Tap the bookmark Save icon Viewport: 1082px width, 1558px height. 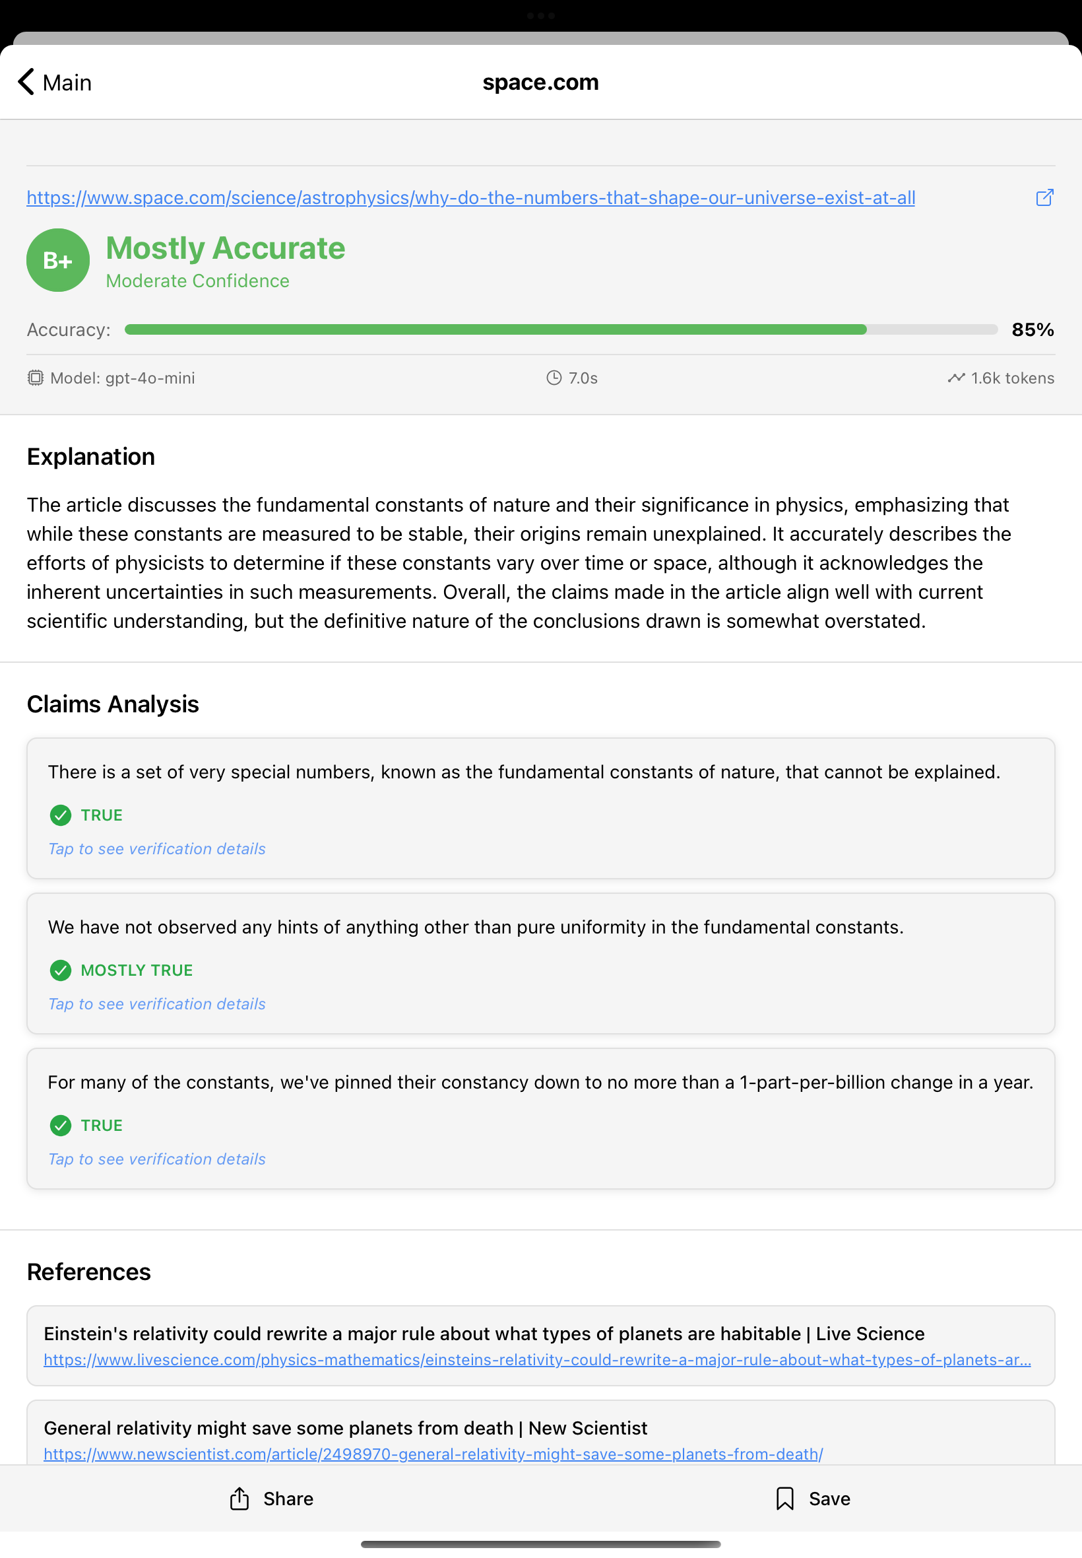click(x=784, y=1499)
